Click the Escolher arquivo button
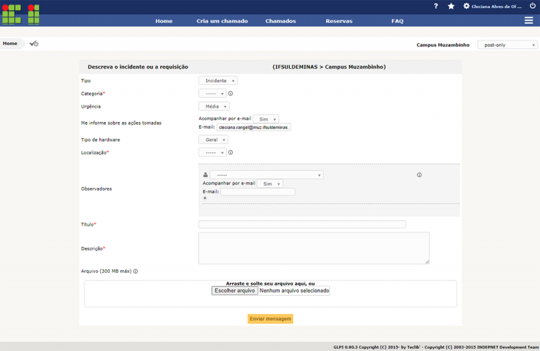 234,291
